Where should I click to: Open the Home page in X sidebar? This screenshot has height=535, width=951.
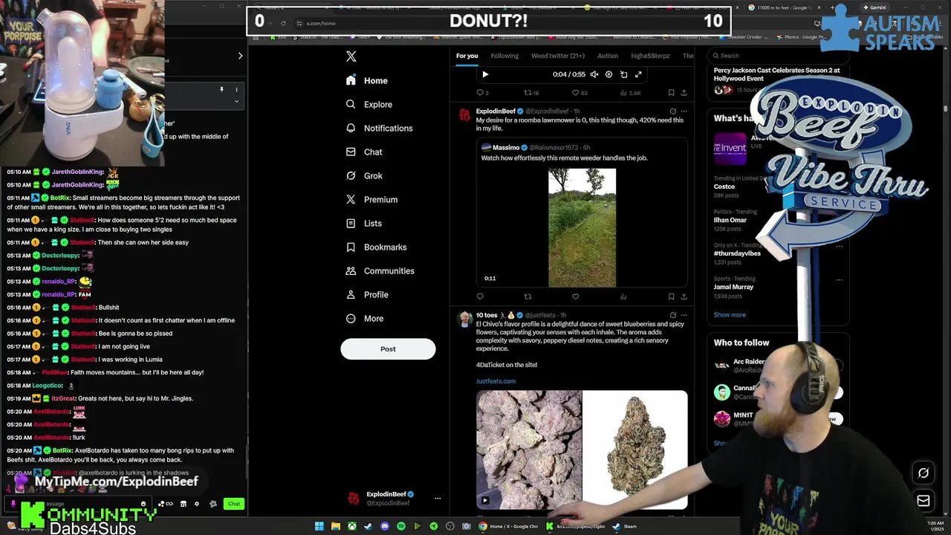coord(367,80)
